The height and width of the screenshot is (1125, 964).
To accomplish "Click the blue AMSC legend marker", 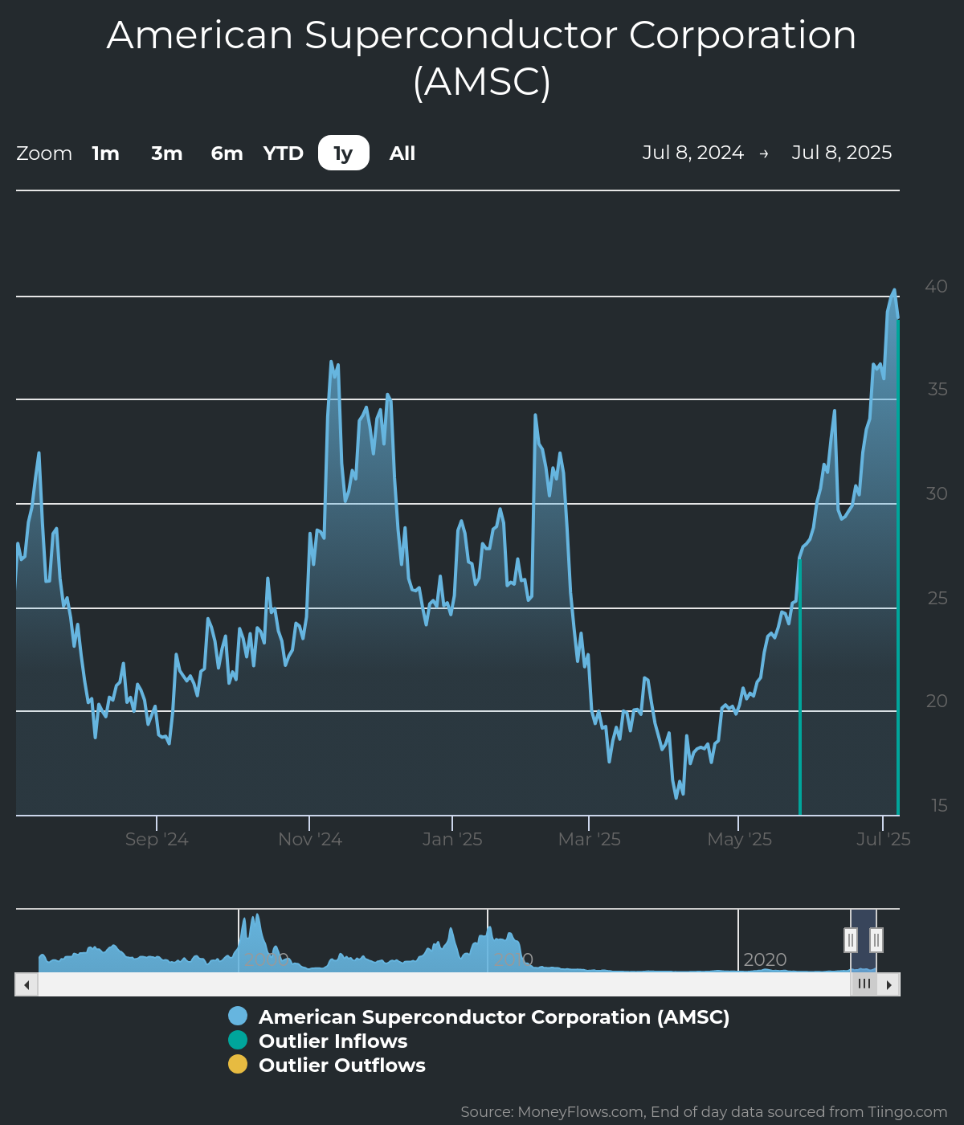I will 238,1017.
